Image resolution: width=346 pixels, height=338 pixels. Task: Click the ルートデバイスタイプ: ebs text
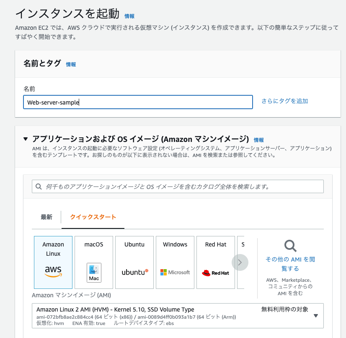tap(144, 323)
